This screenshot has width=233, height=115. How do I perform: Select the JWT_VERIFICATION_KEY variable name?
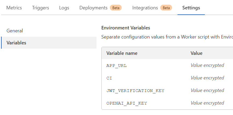[x=135, y=91]
